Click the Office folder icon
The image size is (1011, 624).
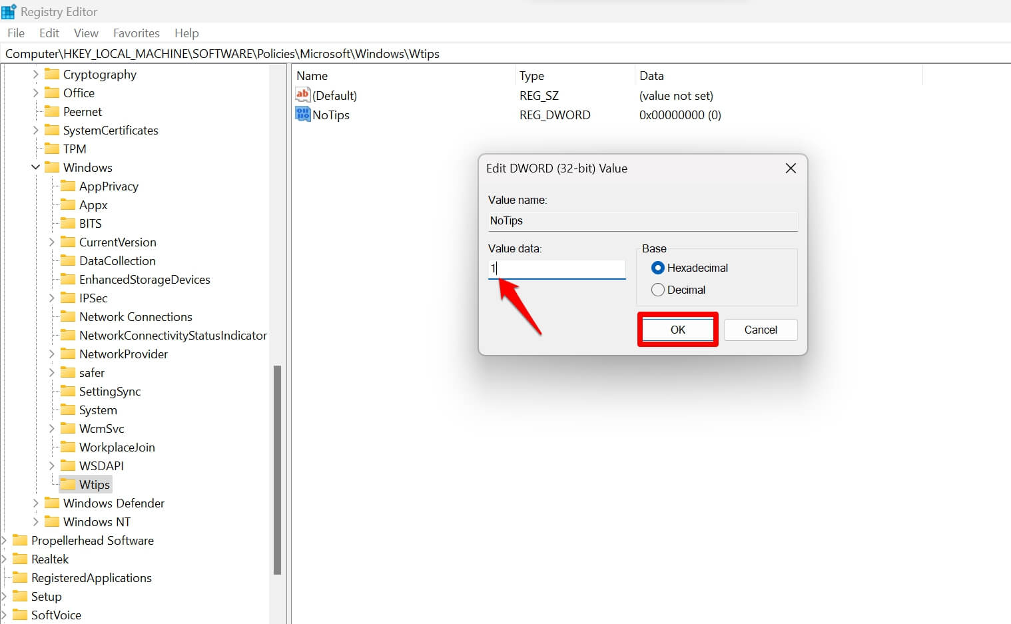[x=52, y=93]
